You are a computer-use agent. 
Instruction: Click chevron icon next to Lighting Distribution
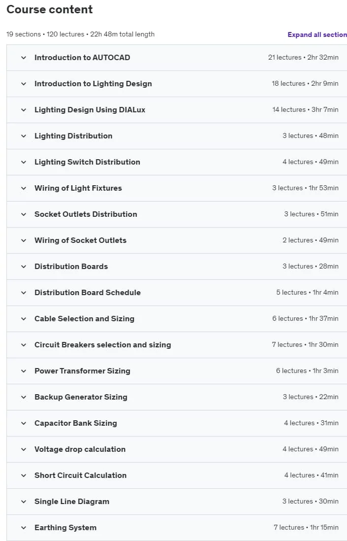click(x=24, y=136)
